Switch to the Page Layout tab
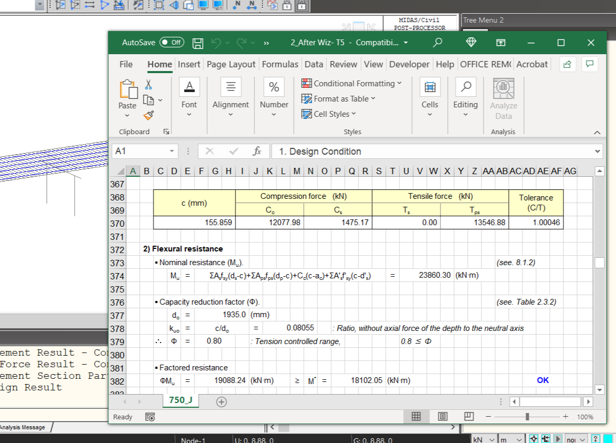 pos(231,64)
